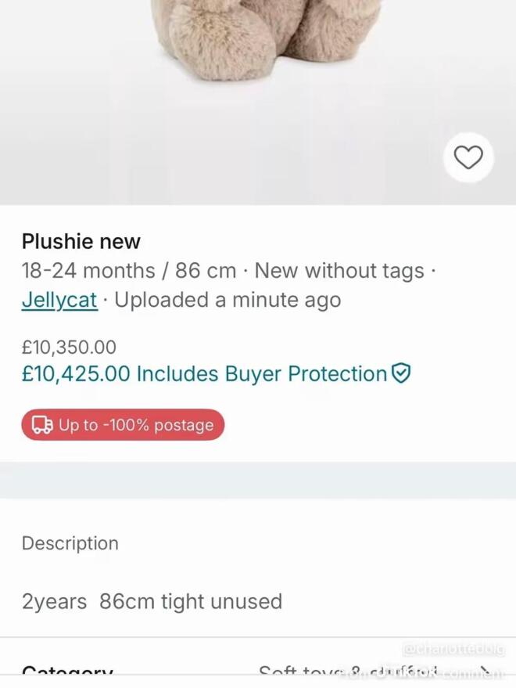Screen dimensions: 516x688
Task: Tap the 18-24 months / 86 cm size
Action: coord(129,270)
